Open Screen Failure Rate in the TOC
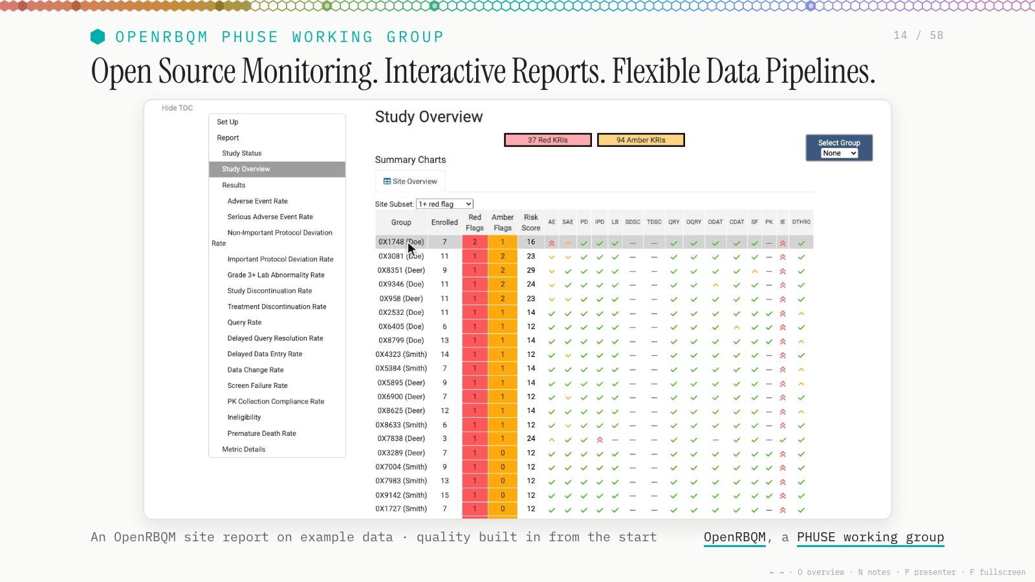 257,385
